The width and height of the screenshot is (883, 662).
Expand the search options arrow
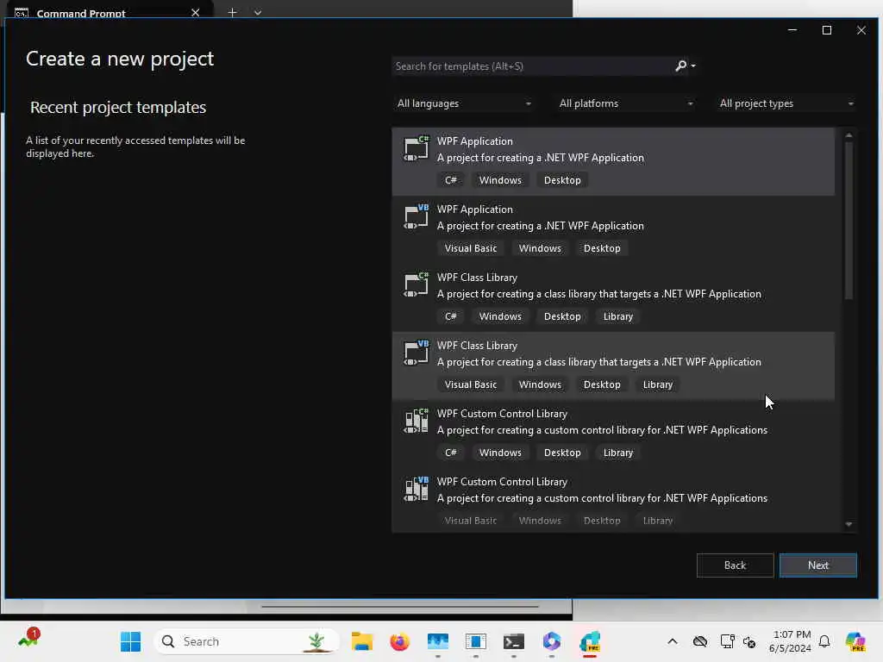(693, 66)
